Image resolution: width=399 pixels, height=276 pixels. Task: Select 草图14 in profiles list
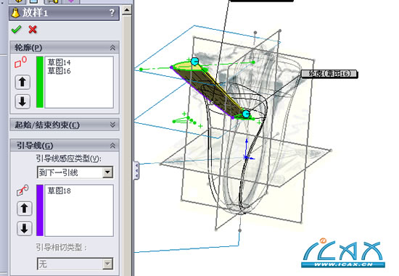tap(59, 62)
